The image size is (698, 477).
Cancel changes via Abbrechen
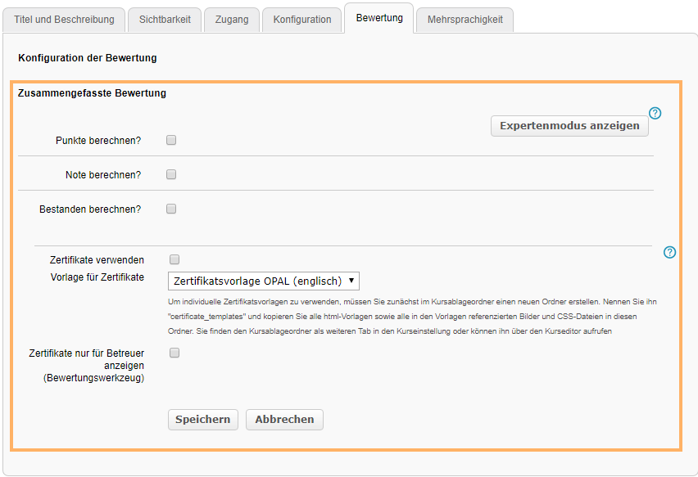coord(283,419)
